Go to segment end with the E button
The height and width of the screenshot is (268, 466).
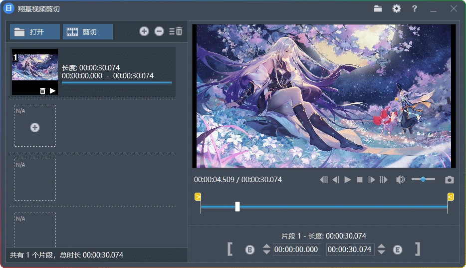397,250
